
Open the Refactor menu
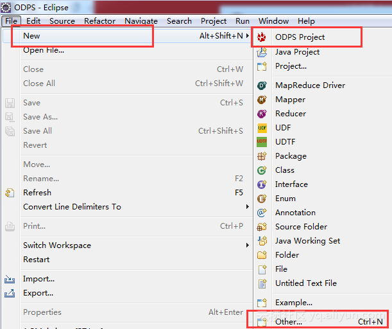tap(99, 21)
